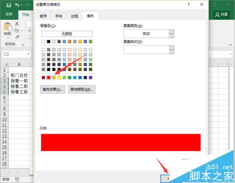Select the top-row green theme swatch

(91, 41)
